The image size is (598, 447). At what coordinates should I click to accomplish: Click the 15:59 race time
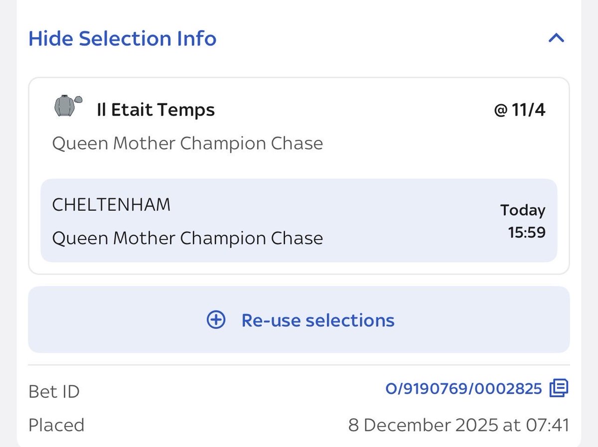tap(526, 232)
